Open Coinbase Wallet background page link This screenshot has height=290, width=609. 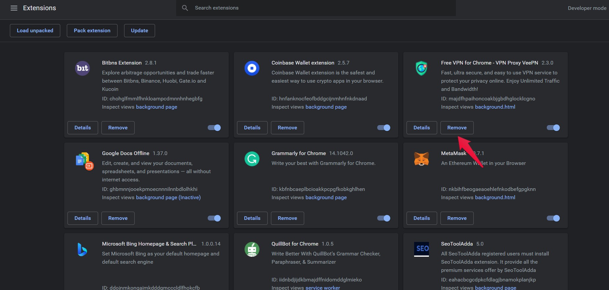tap(326, 107)
